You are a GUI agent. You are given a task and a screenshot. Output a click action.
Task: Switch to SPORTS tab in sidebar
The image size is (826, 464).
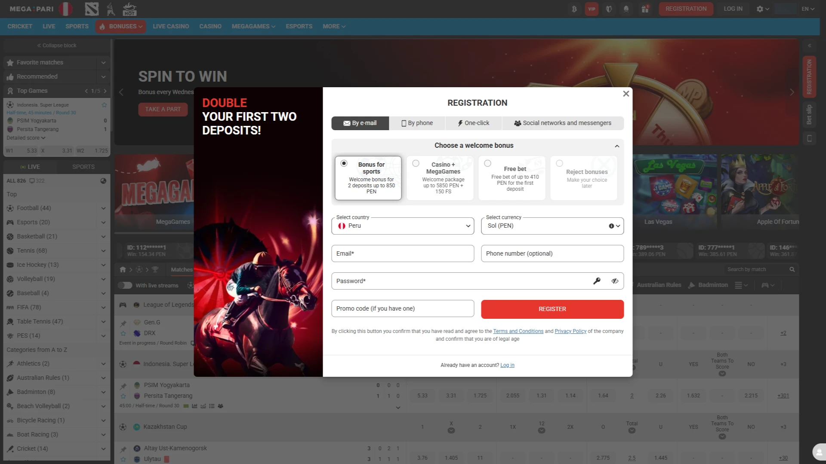[83, 167]
